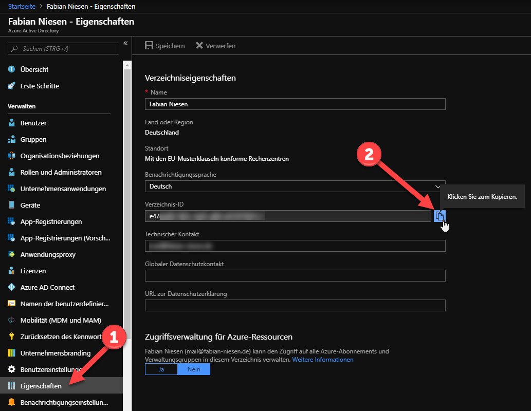The height and width of the screenshot is (411, 531).
Task: Click the Globaler Datenschutzkontakt field
Action: click(x=295, y=275)
